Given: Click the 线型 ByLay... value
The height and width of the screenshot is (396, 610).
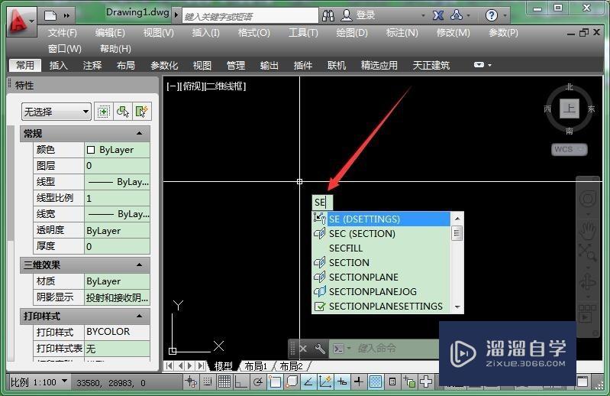Looking at the screenshot, I should pos(117,182).
